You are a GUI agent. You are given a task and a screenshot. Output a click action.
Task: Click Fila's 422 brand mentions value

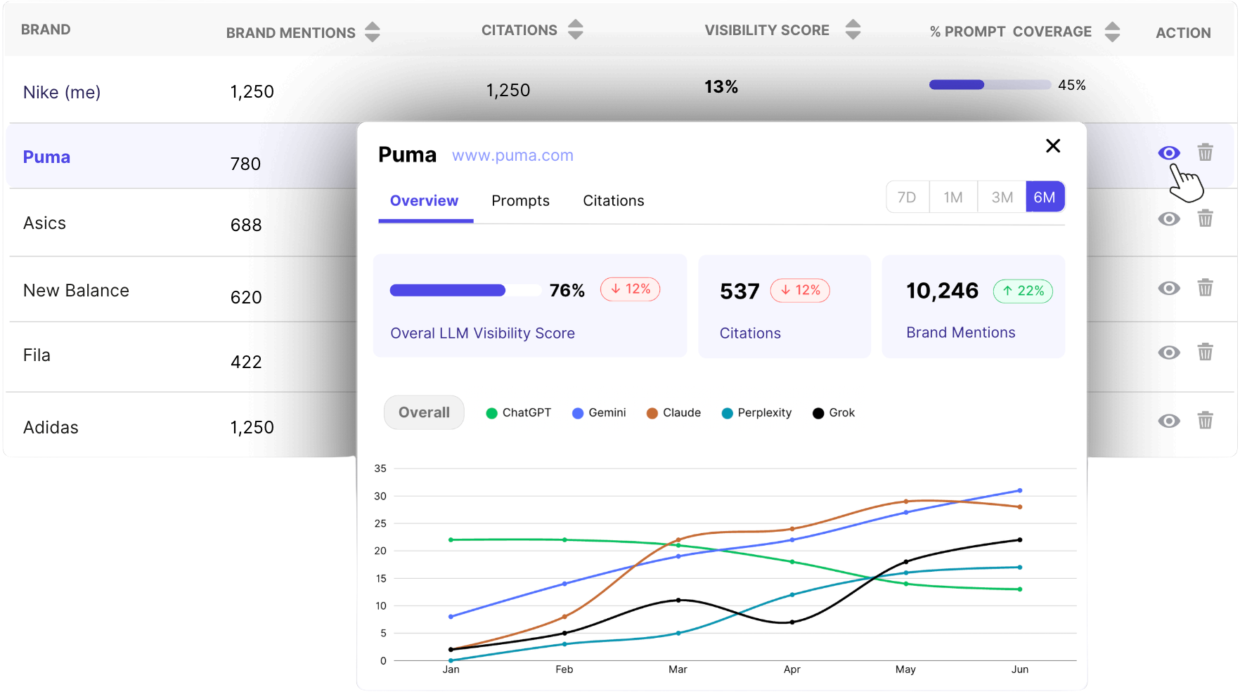click(246, 362)
